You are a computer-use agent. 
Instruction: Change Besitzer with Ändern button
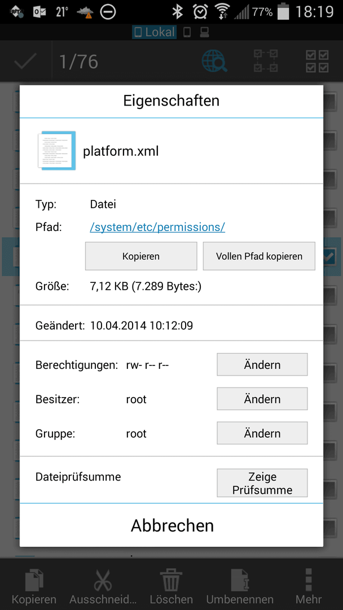pos(262,399)
